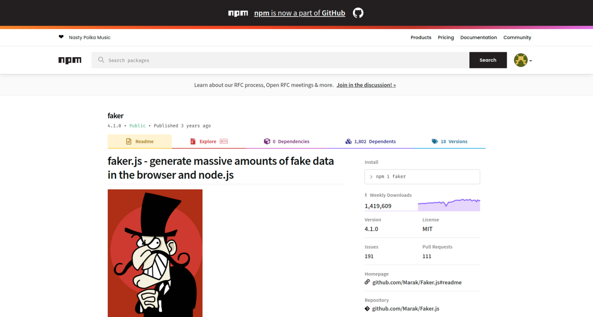Click the npm logo in the top banner
The height and width of the screenshot is (317, 593).
238,13
